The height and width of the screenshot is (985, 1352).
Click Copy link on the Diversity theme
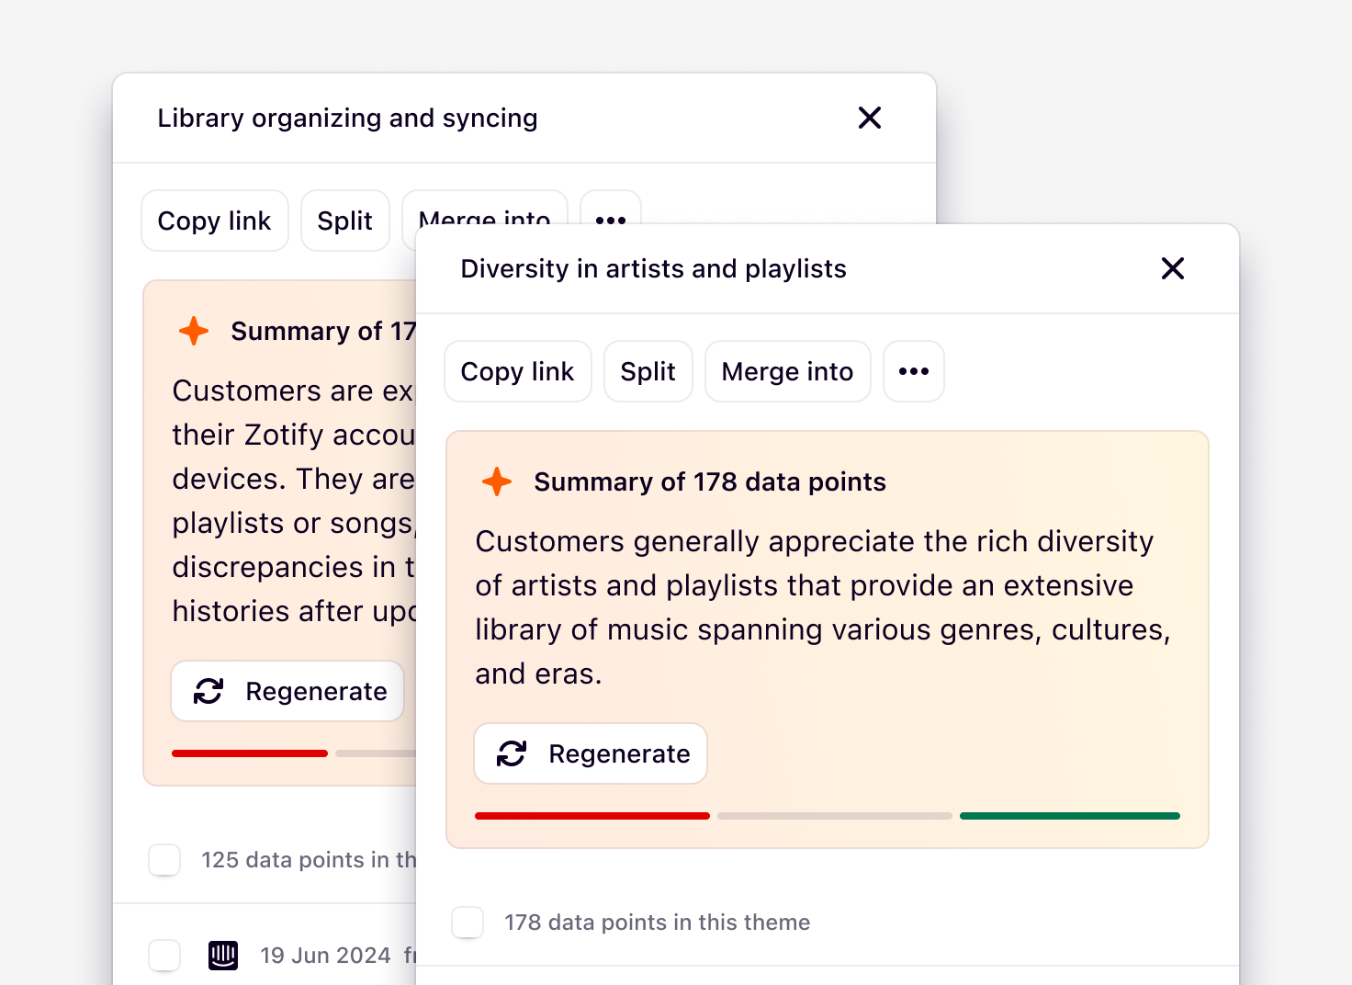[x=517, y=371]
